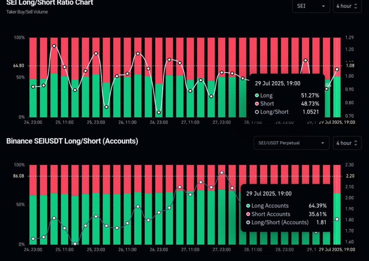This screenshot has height=261, width=369.
Task: Click the Long 51.27% tooltip row
Action: [x=287, y=95]
